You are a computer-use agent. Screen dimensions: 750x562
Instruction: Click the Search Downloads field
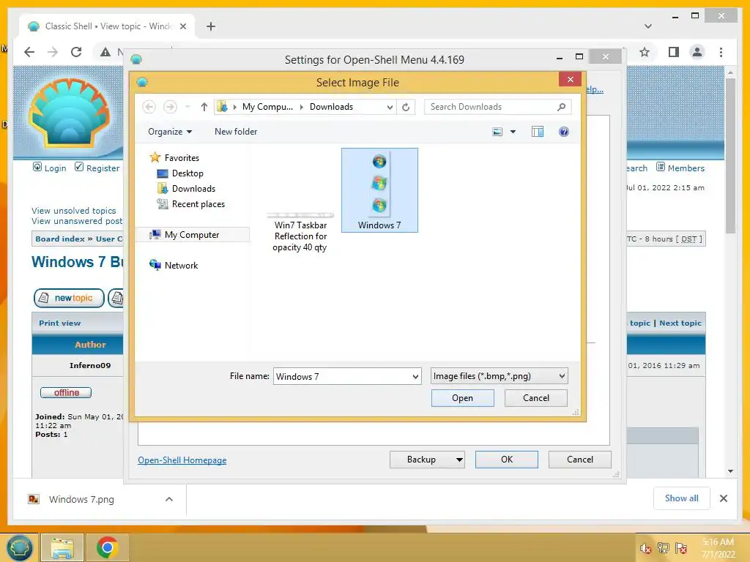pos(497,107)
